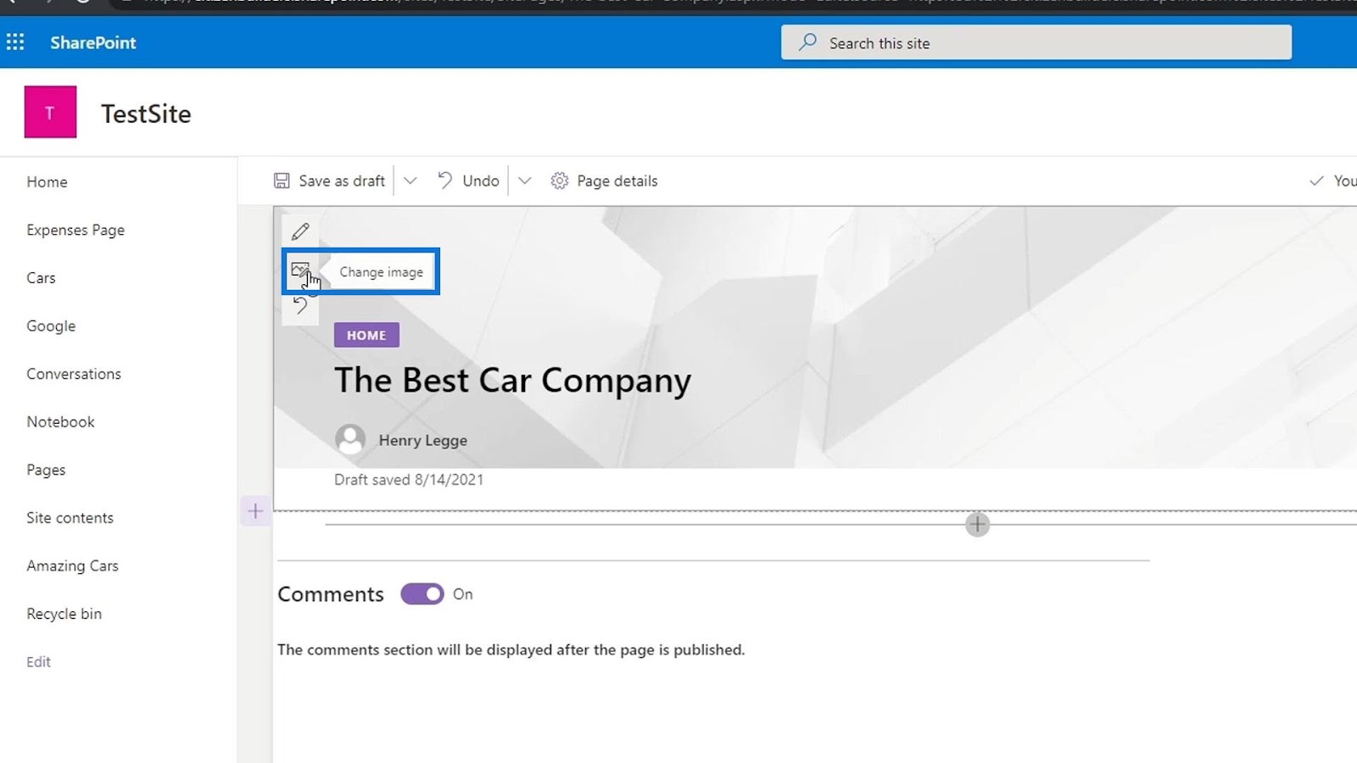This screenshot has width=1357, height=763.
Task: Add a web part with the center plus button
Action: point(977,525)
